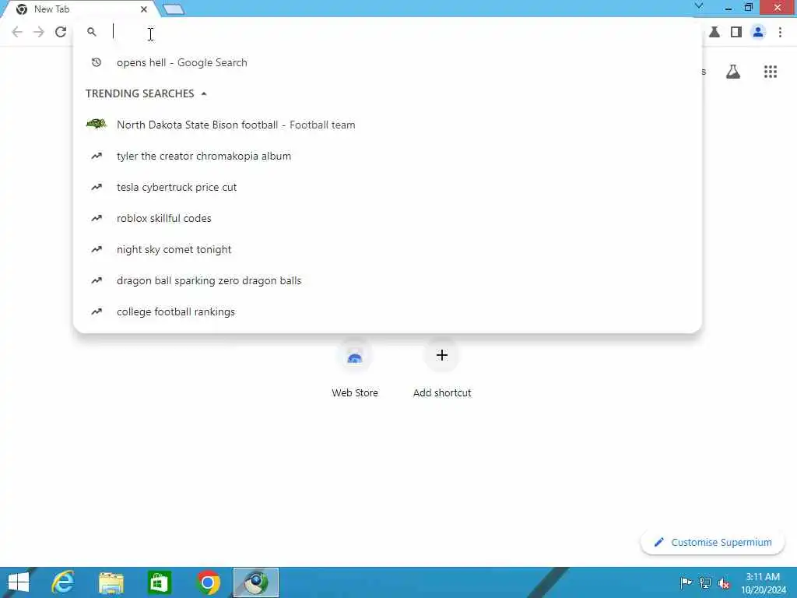
Task: Collapse the Trending Searches section
Action: (204, 93)
